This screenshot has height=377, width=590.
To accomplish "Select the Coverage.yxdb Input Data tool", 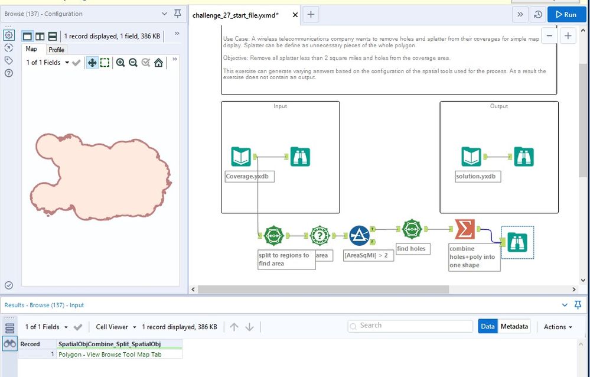I will pos(241,157).
